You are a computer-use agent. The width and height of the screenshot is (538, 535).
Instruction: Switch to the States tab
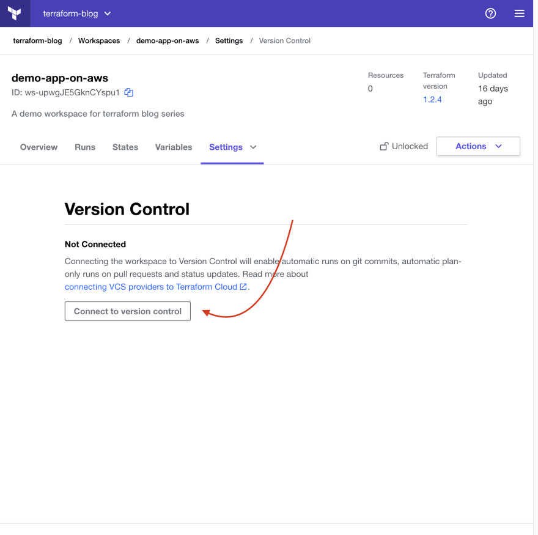point(125,147)
